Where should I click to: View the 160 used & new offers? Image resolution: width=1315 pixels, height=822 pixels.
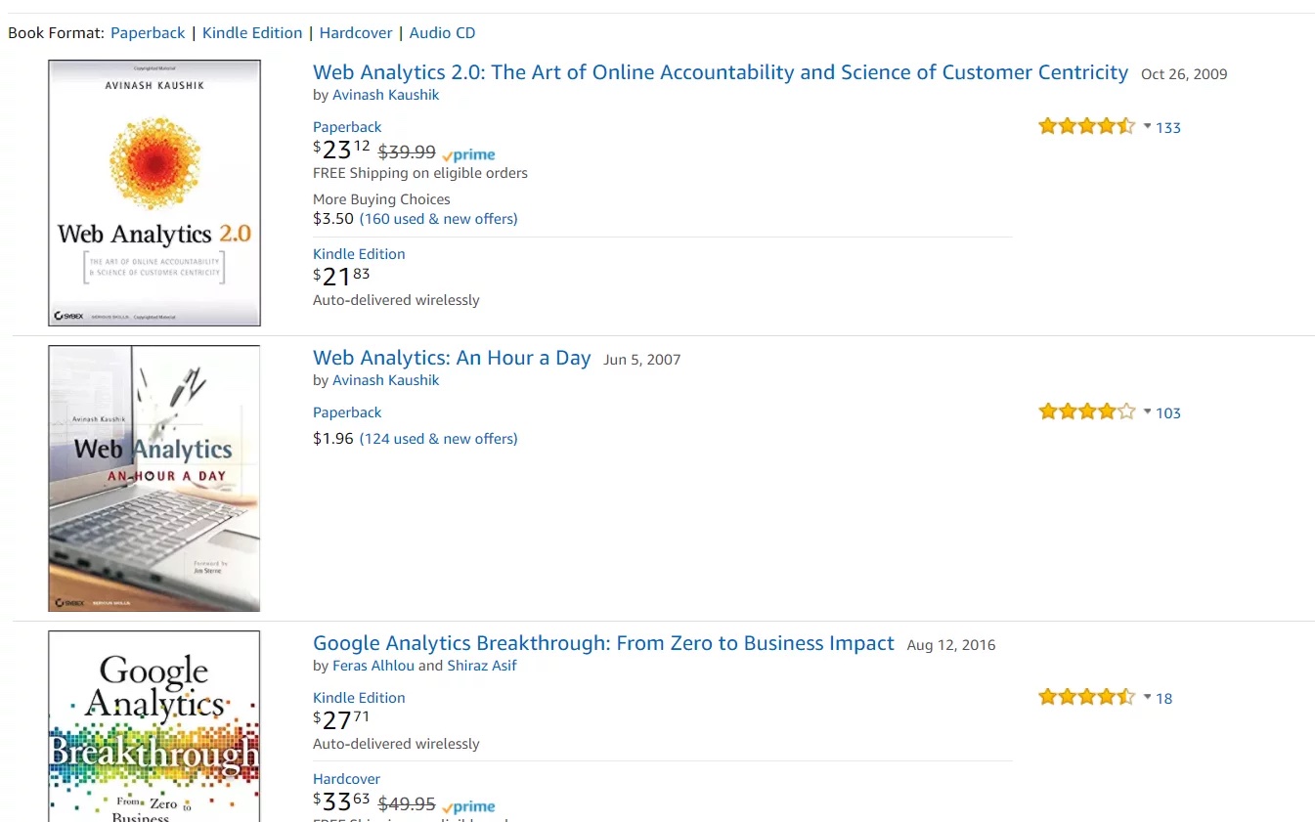438,219
